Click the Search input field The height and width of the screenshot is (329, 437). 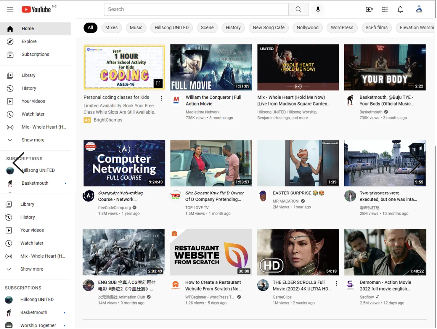pyautogui.click(x=197, y=9)
